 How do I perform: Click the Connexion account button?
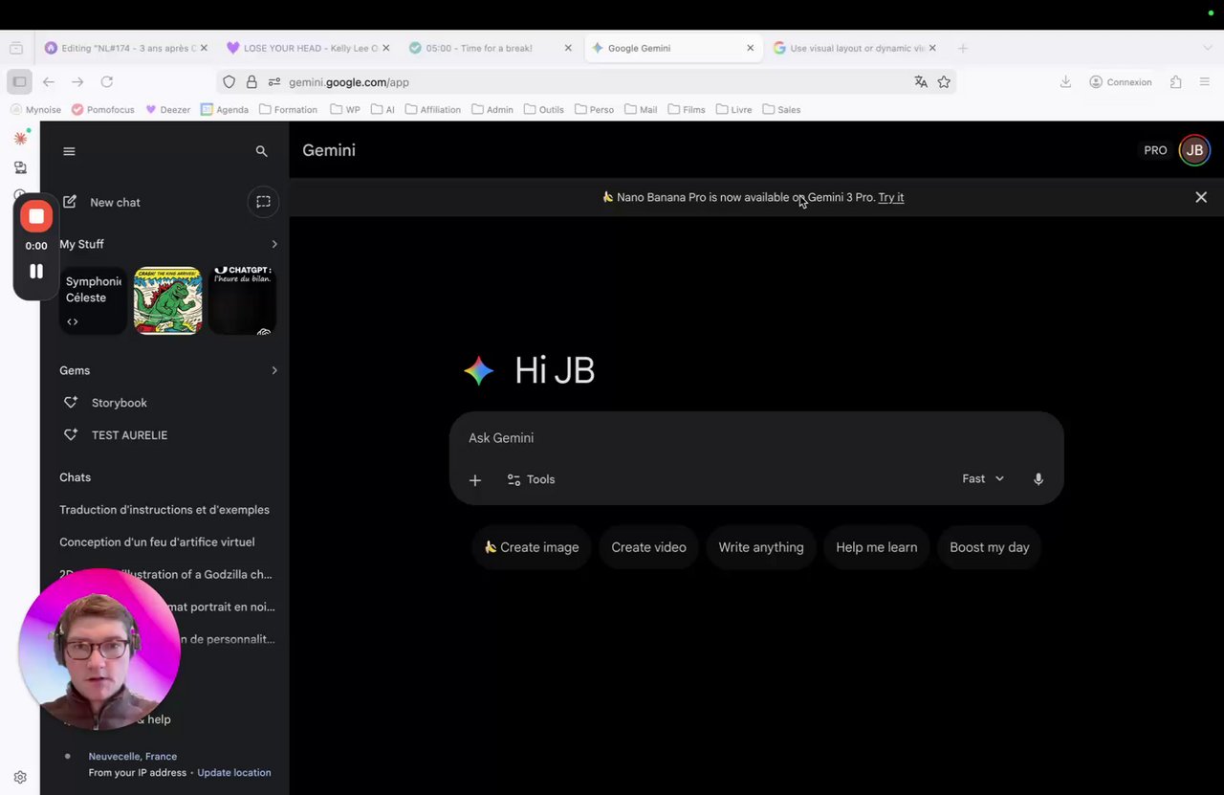pos(1121,82)
